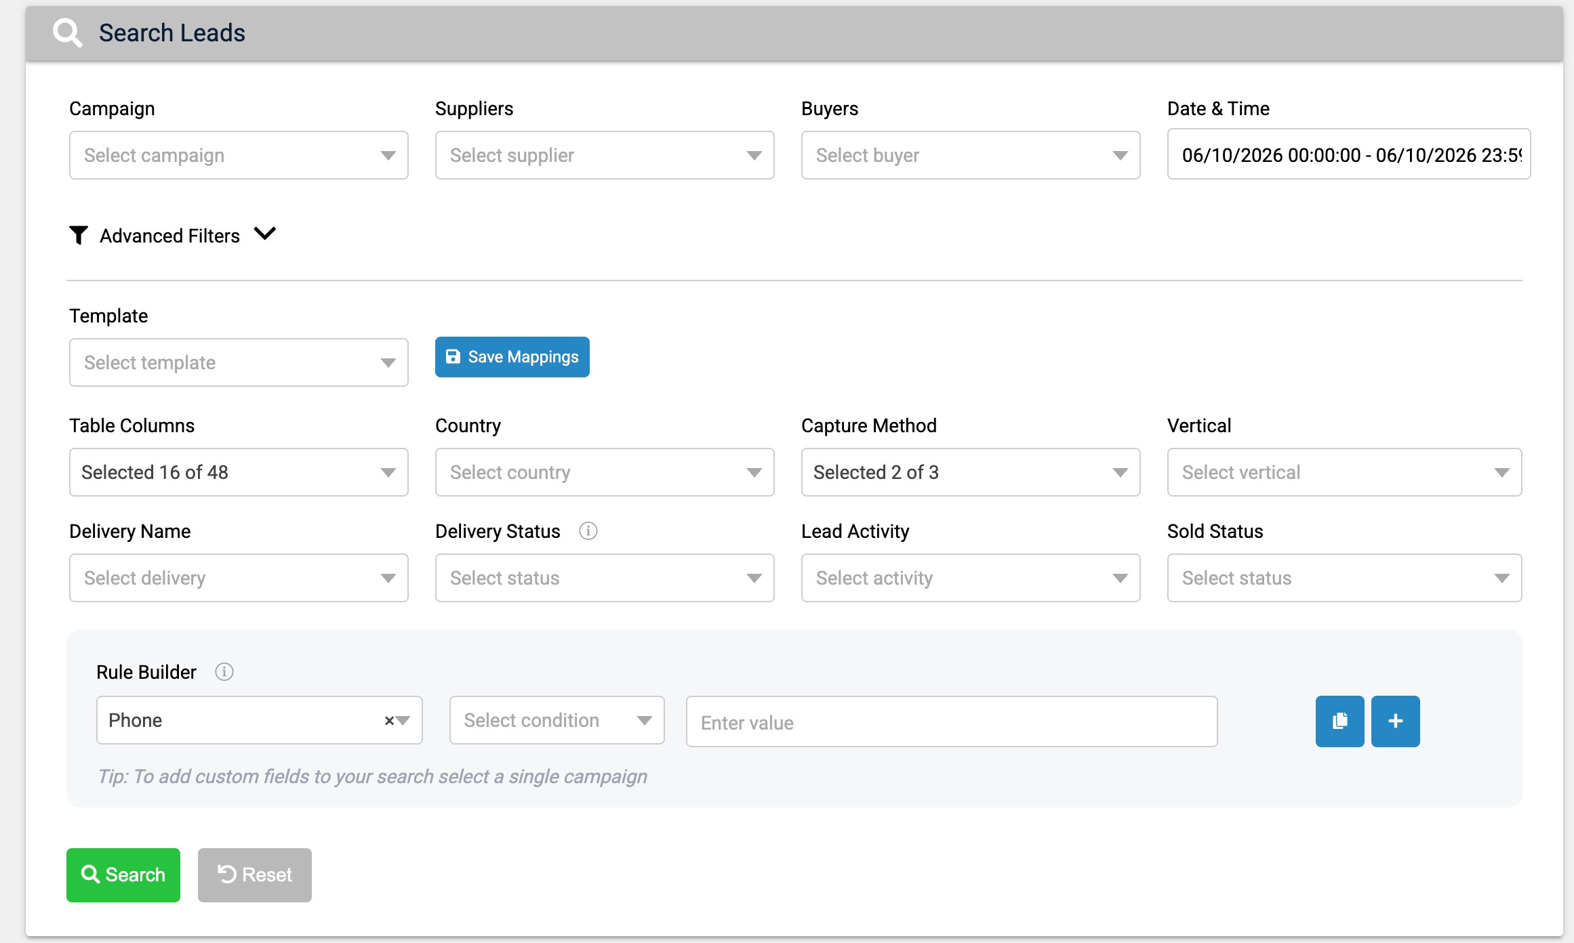Click the Delivery Status info icon
Viewport: 1574px width, 943px height.
coord(588,531)
